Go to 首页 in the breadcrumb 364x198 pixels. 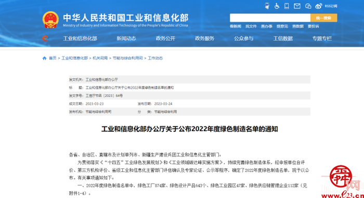[53, 58]
